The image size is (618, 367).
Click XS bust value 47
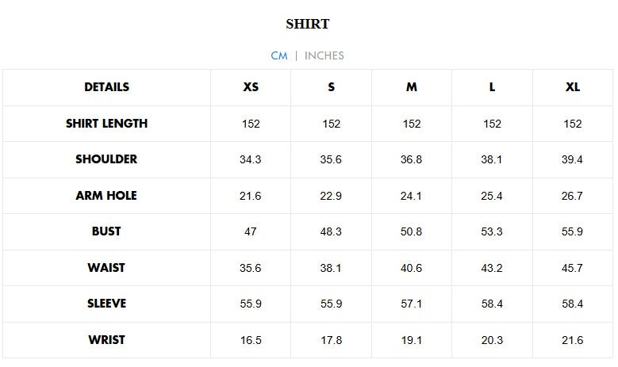tap(251, 232)
